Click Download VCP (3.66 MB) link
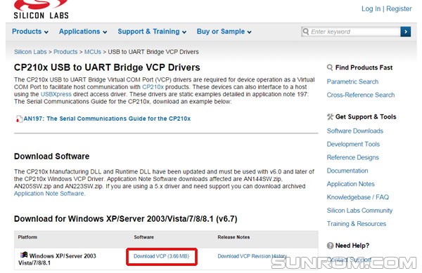Screen dimensions: 422x273 (x=161, y=256)
